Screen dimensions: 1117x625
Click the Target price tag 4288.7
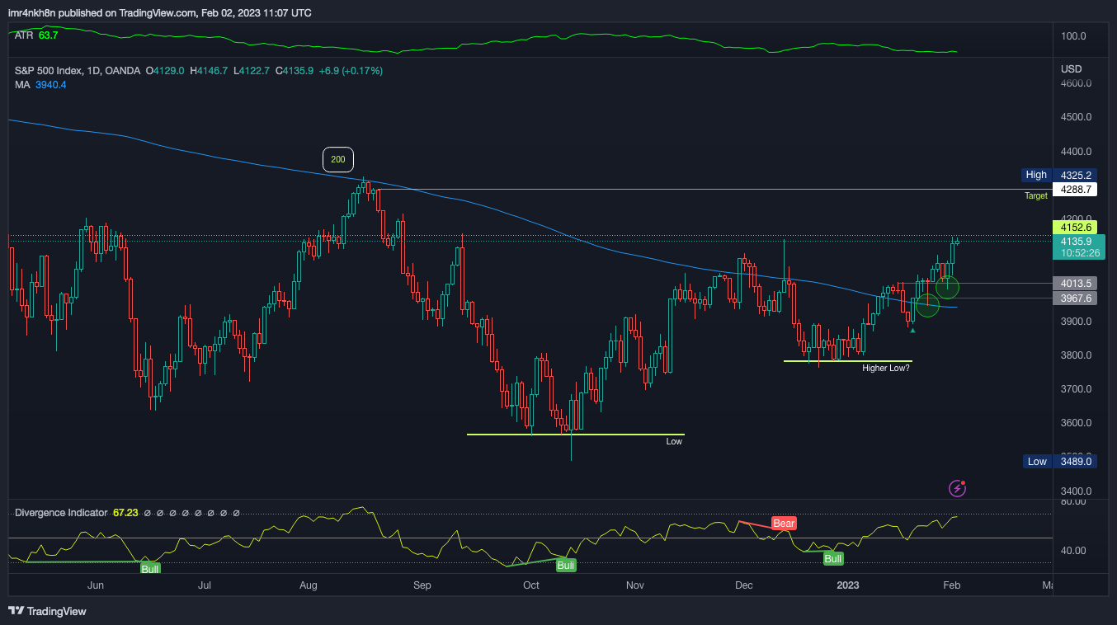[1074, 190]
